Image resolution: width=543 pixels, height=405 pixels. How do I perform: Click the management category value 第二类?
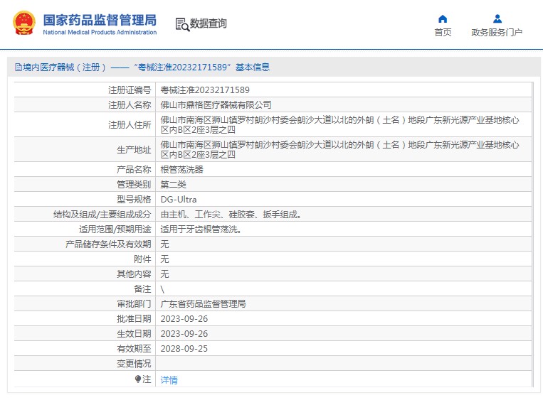click(x=174, y=185)
